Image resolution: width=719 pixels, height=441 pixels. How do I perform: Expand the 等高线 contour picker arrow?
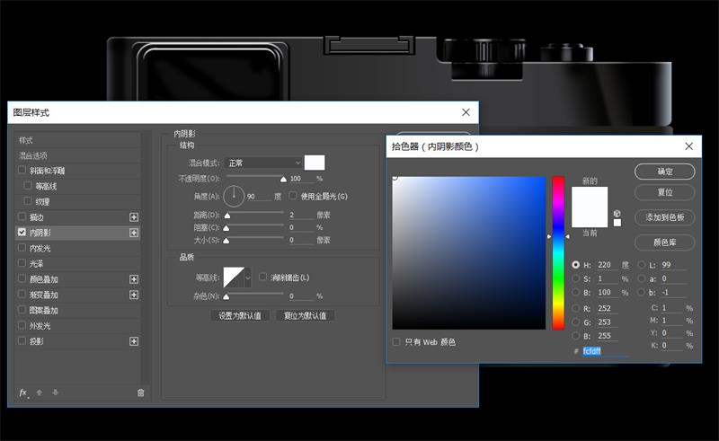click(x=248, y=278)
